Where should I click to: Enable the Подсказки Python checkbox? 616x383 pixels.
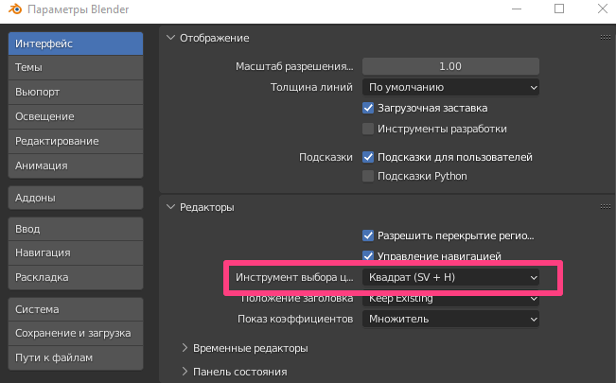tap(369, 176)
